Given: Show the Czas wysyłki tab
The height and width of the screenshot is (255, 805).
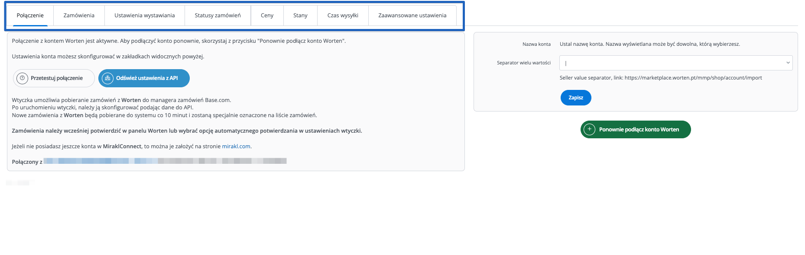Looking at the screenshot, I should pyautogui.click(x=343, y=16).
